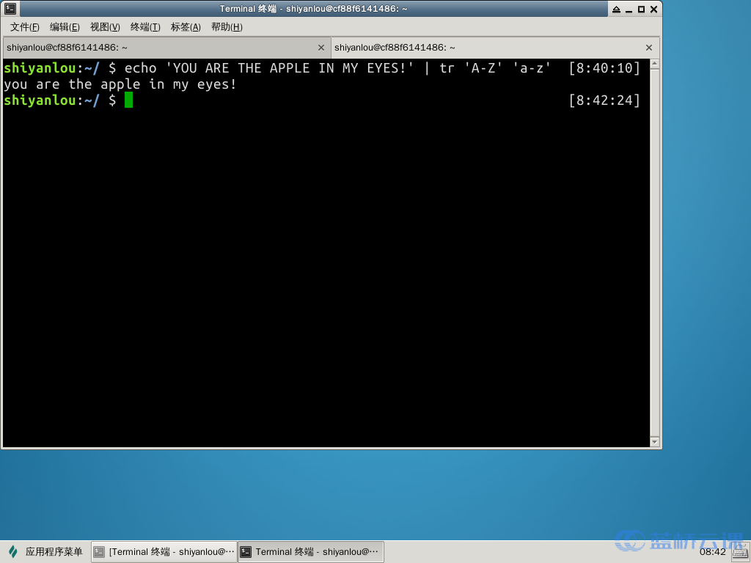Click the shade (roll-up) window icon
Image resolution: width=751 pixels, height=563 pixels.
click(x=618, y=9)
